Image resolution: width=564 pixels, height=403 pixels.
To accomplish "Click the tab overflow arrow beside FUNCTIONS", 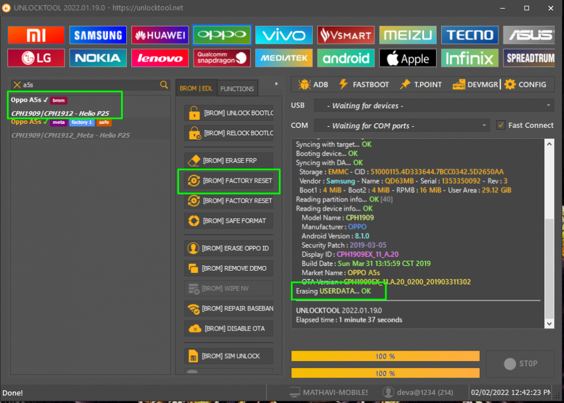I will pyautogui.click(x=277, y=84).
